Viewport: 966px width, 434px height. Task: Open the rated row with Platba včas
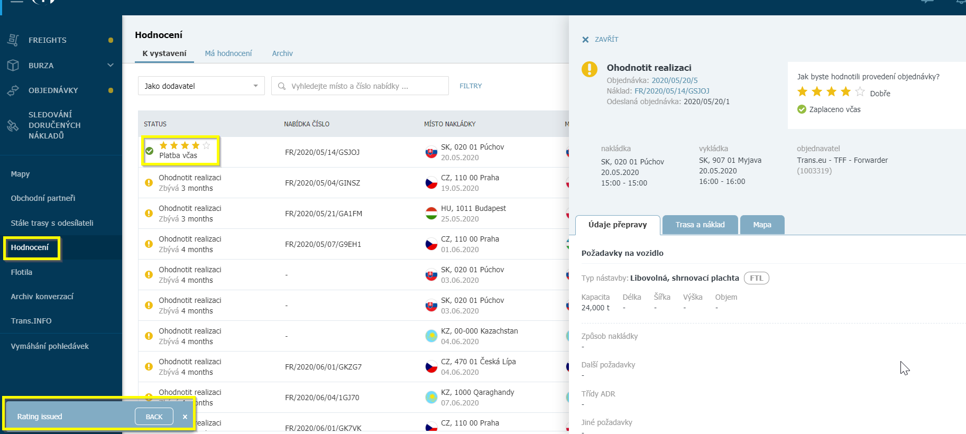click(353, 152)
